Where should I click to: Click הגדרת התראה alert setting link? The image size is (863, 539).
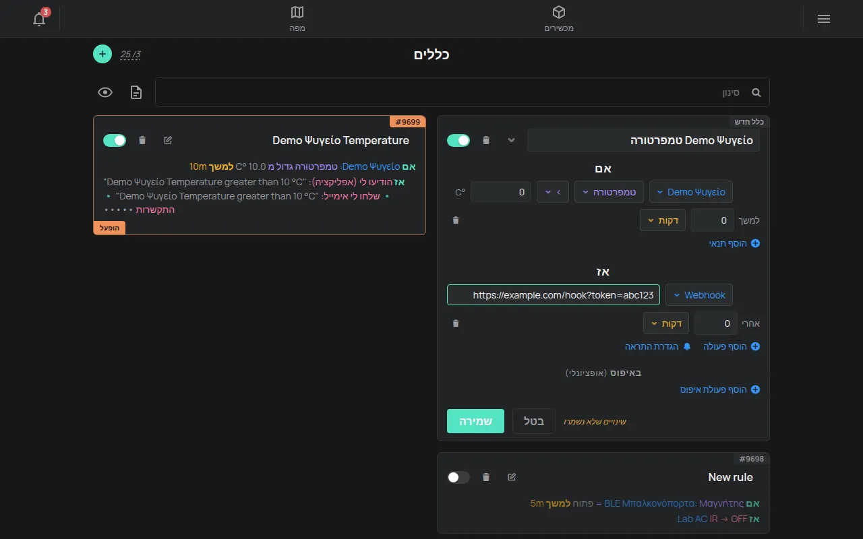[x=658, y=346]
